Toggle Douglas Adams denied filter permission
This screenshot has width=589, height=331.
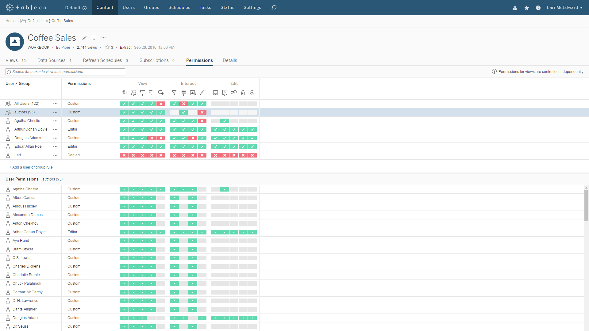[174, 138]
